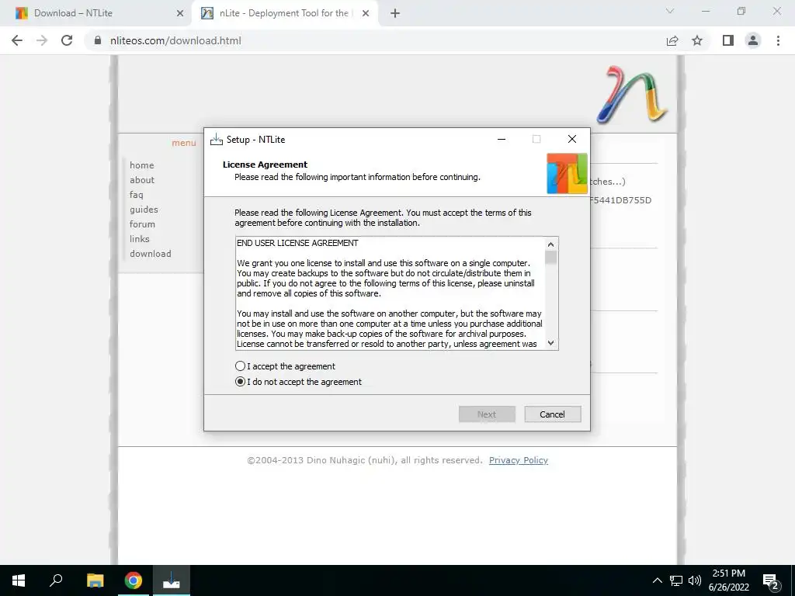Open the download link in nLite menu
This screenshot has height=596, width=795.
click(150, 254)
